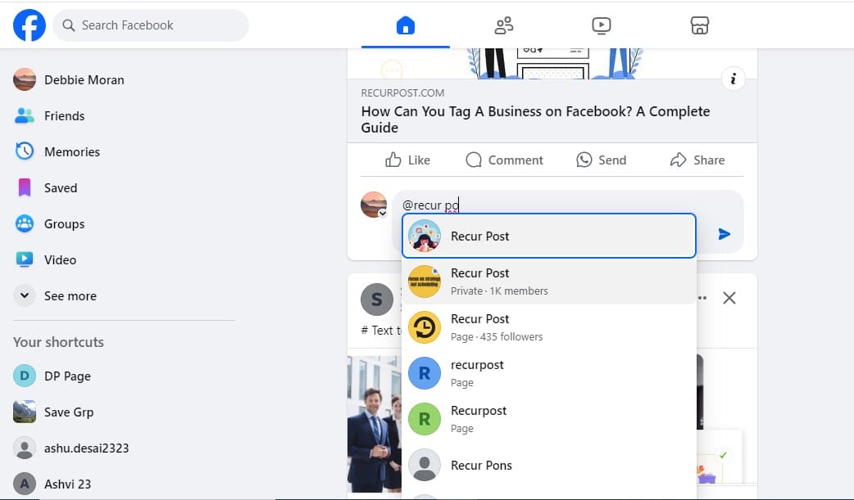Select Recur Post page with 435 followers
The image size is (854, 500).
[549, 327]
